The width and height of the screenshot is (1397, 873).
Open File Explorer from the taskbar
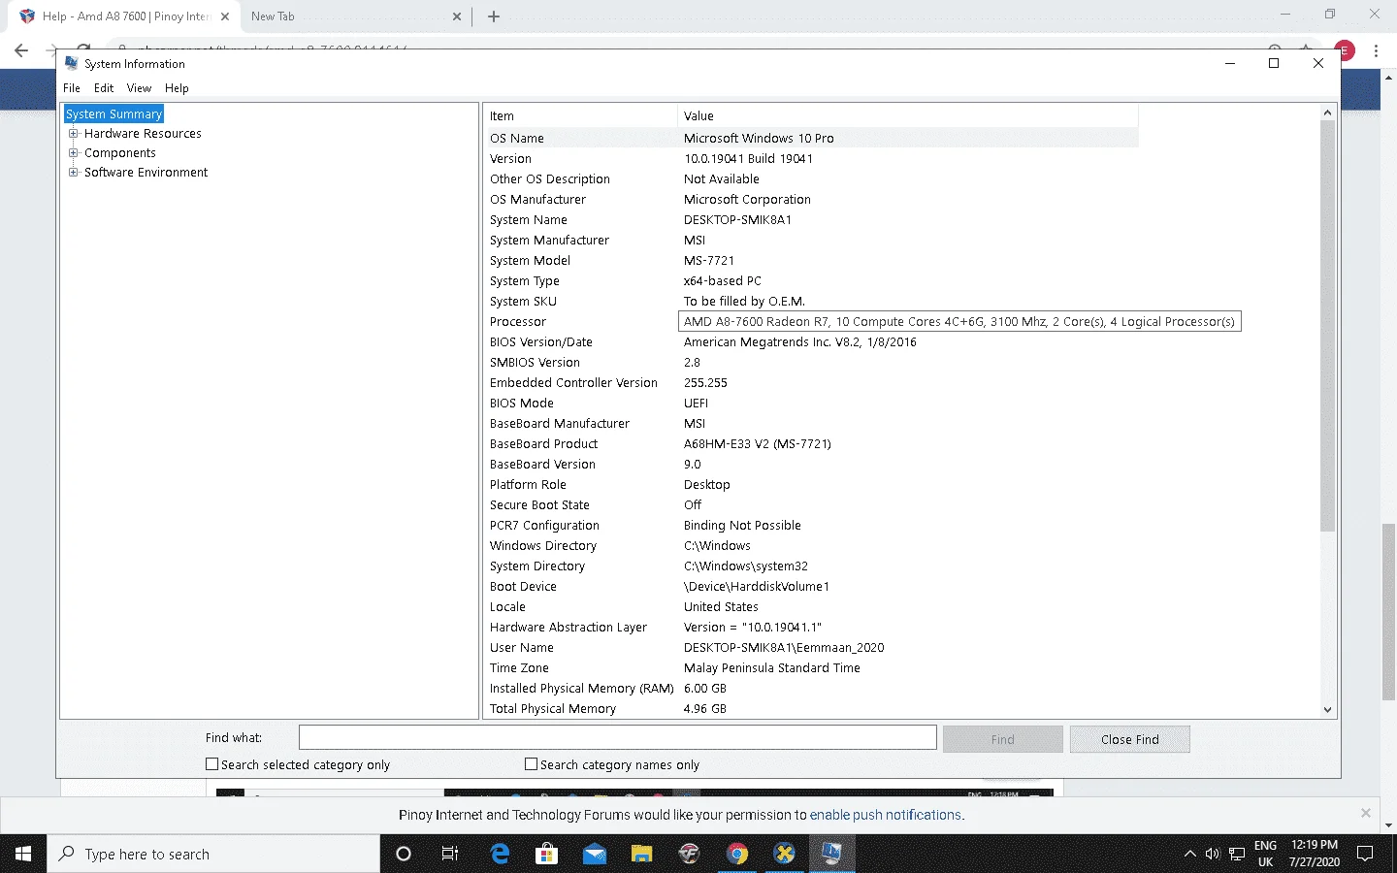point(642,854)
